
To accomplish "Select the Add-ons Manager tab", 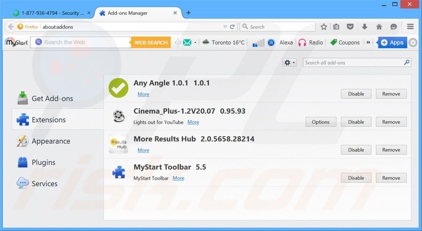I will click(137, 13).
